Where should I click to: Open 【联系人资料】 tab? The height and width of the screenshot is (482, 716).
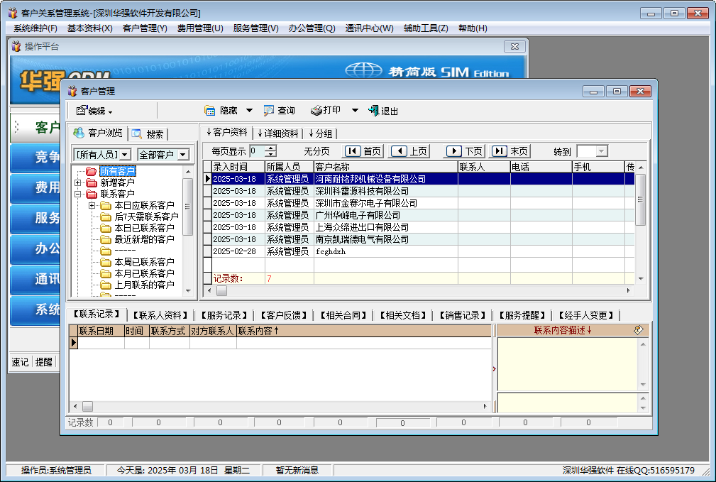(160, 315)
